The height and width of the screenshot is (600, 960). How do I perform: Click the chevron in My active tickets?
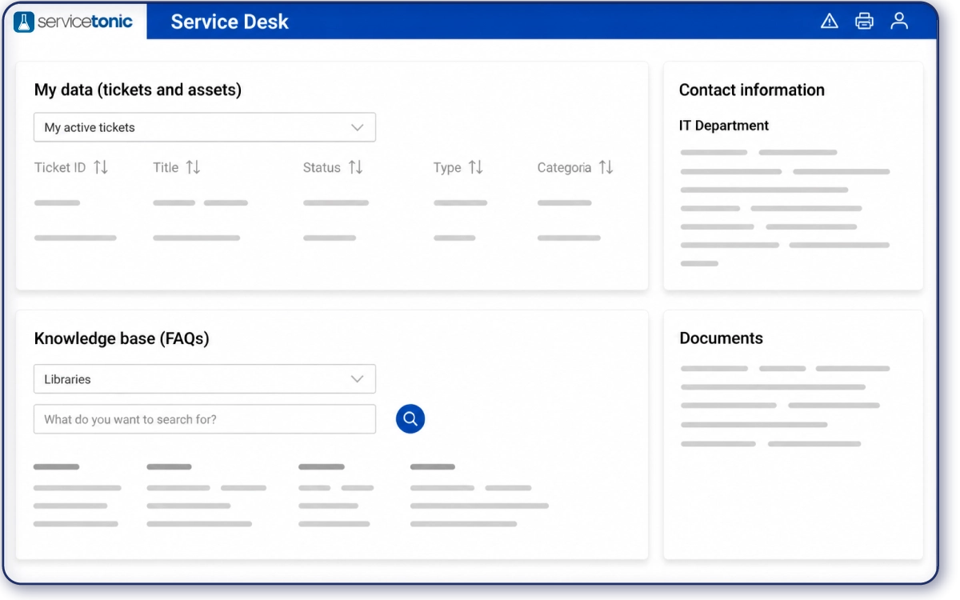tap(358, 127)
